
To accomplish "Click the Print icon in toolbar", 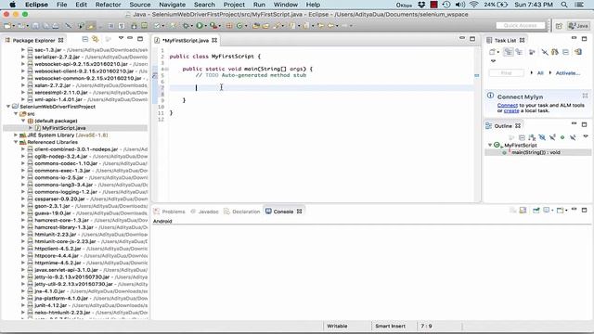I will [x=56, y=26].
